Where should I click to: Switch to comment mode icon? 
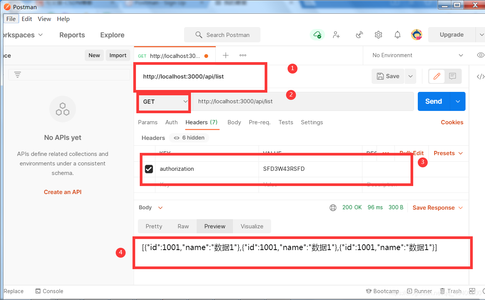pyautogui.click(x=453, y=76)
